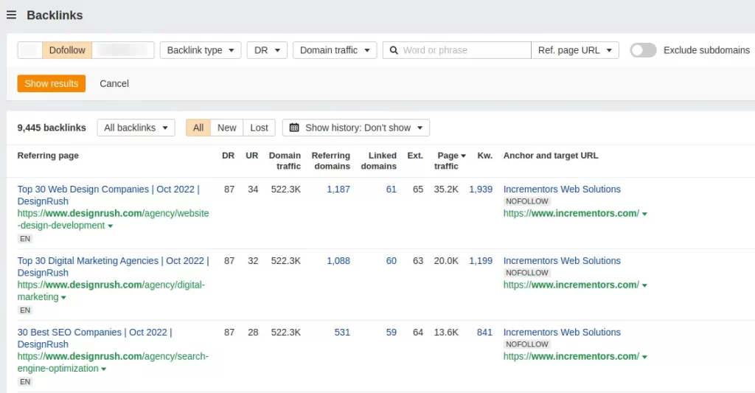
Task: Open Incrementors Web Solutions anchor in SEO Companies row
Action: (562, 333)
